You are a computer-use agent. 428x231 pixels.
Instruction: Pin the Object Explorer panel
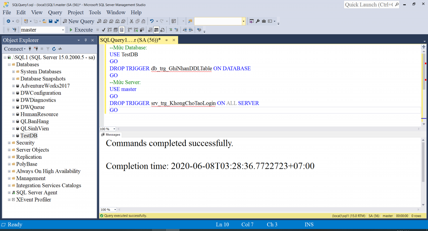pos(86,40)
